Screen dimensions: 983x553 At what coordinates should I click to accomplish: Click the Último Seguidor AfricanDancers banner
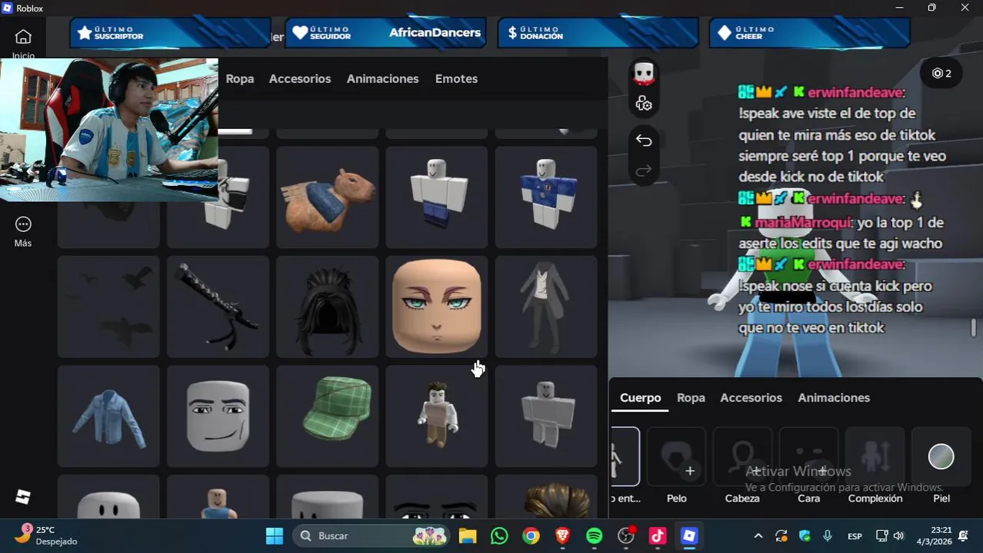point(385,33)
